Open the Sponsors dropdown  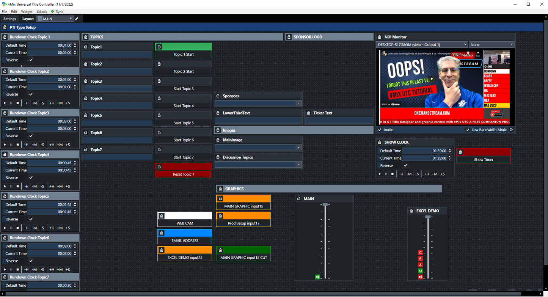point(299,103)
